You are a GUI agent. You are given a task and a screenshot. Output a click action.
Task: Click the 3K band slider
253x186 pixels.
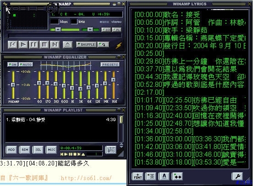80,89
